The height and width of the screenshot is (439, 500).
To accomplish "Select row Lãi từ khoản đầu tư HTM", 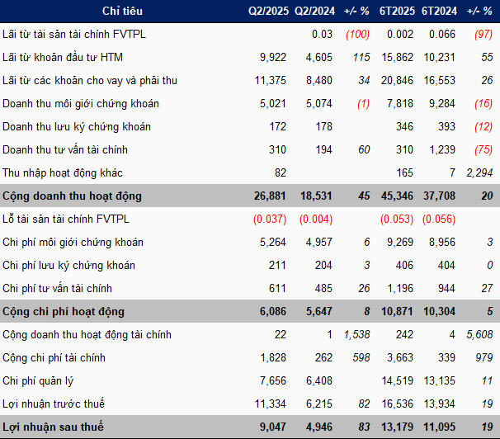I will [250, 58].
